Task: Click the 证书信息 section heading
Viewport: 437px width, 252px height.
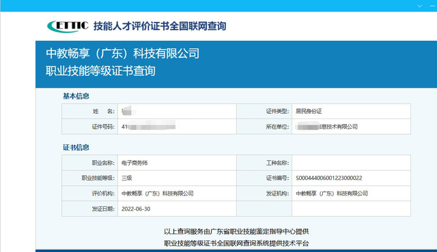Action: click(76, 148)
